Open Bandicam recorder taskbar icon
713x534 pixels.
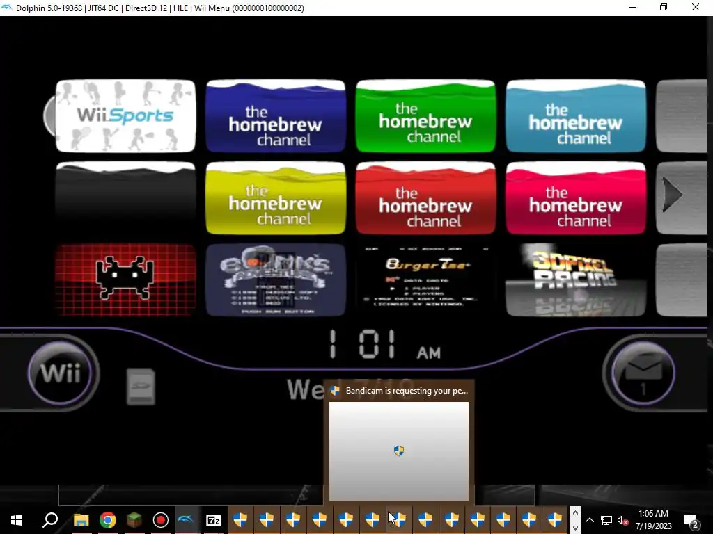click(161, 520)
